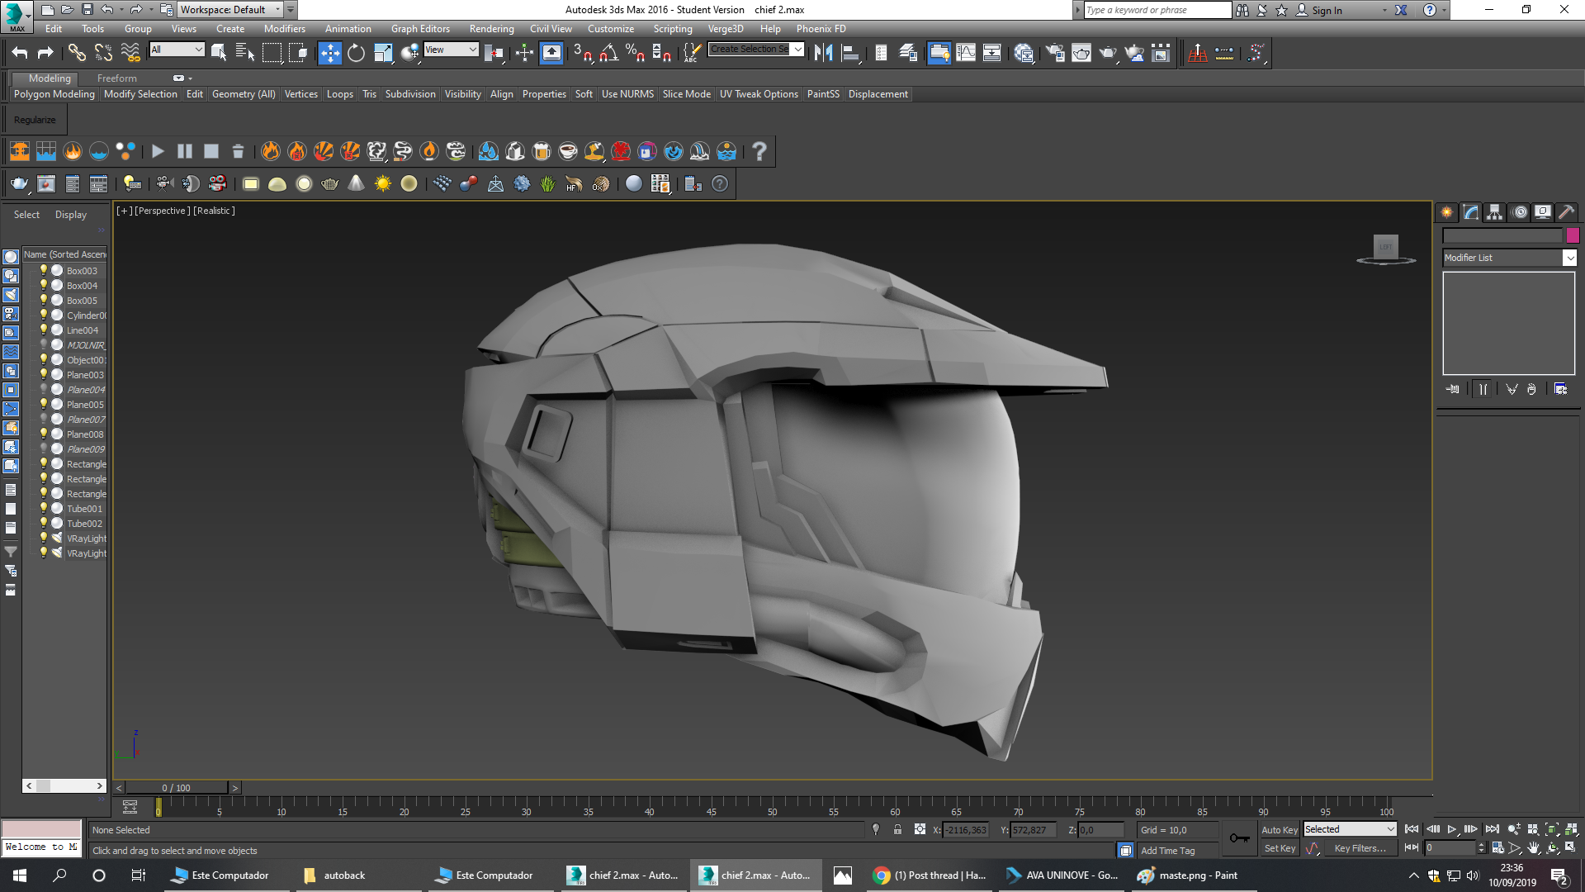Open the Workspace Default dropdown
Viewport: 1585px width, 892px height.
coord(230,10)
